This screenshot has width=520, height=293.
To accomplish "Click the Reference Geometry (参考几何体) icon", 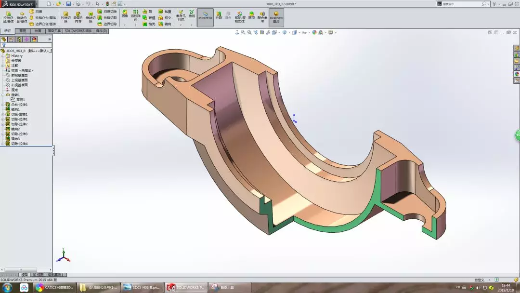I will tap(181, 15).
